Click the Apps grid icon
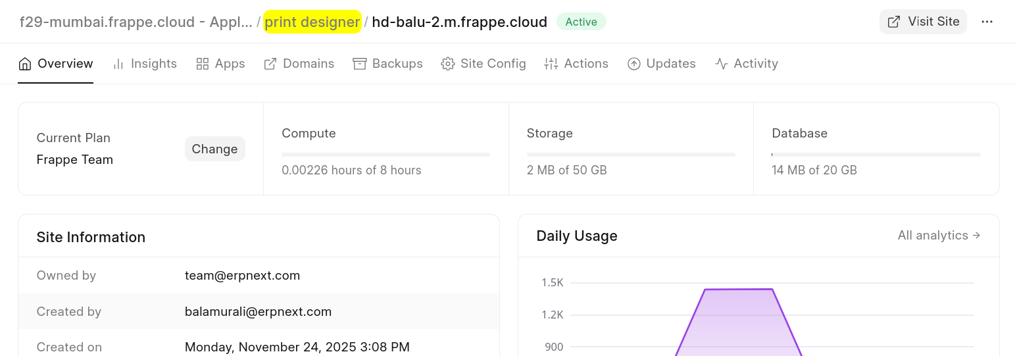1017x356 pixels. pyautogui.click(x=203, y=64)
